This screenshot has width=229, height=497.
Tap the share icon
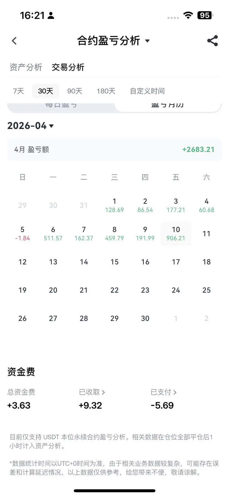(x=212, y=41)
